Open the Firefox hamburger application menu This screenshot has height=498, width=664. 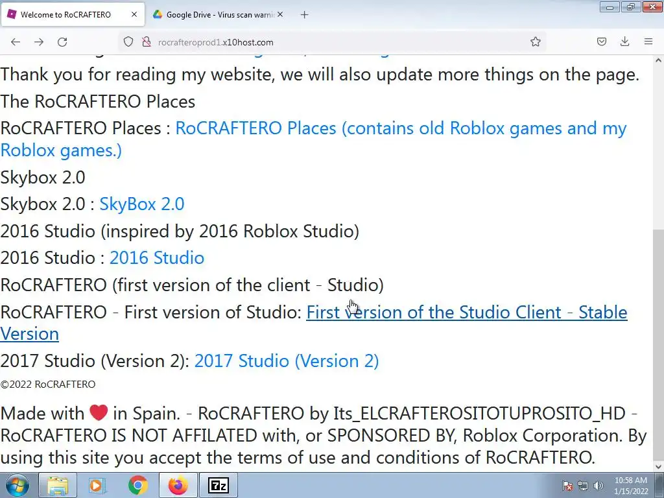pos(648,41)
